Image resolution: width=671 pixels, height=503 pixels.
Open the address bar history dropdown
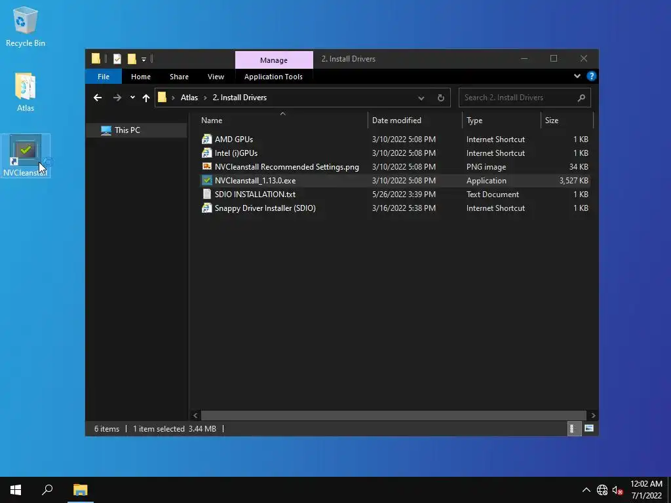(421, 98)
